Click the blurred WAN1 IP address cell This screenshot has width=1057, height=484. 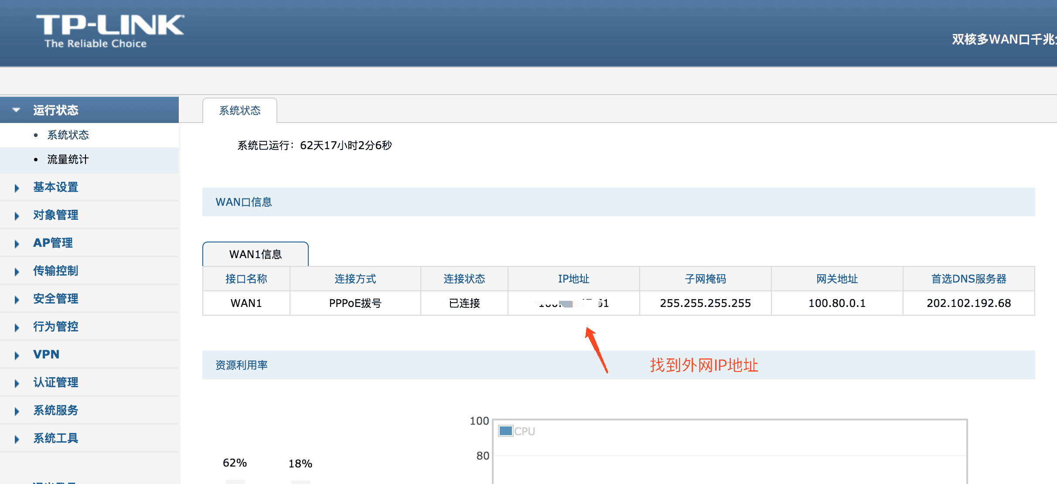click(574, 303)
